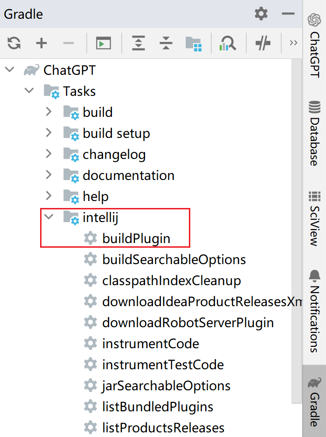Collapse the Tasks node
The image size is (326, 437).
pyautogui.click(x=29, y=91)
